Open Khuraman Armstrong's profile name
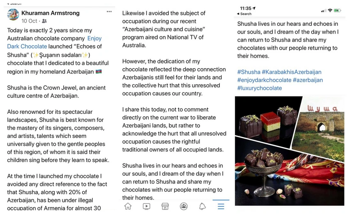349x214 pixels. click(51, 13)
